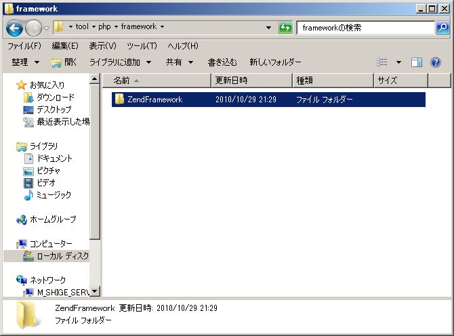Select お気に入り in navigation pane

[47, 85]
